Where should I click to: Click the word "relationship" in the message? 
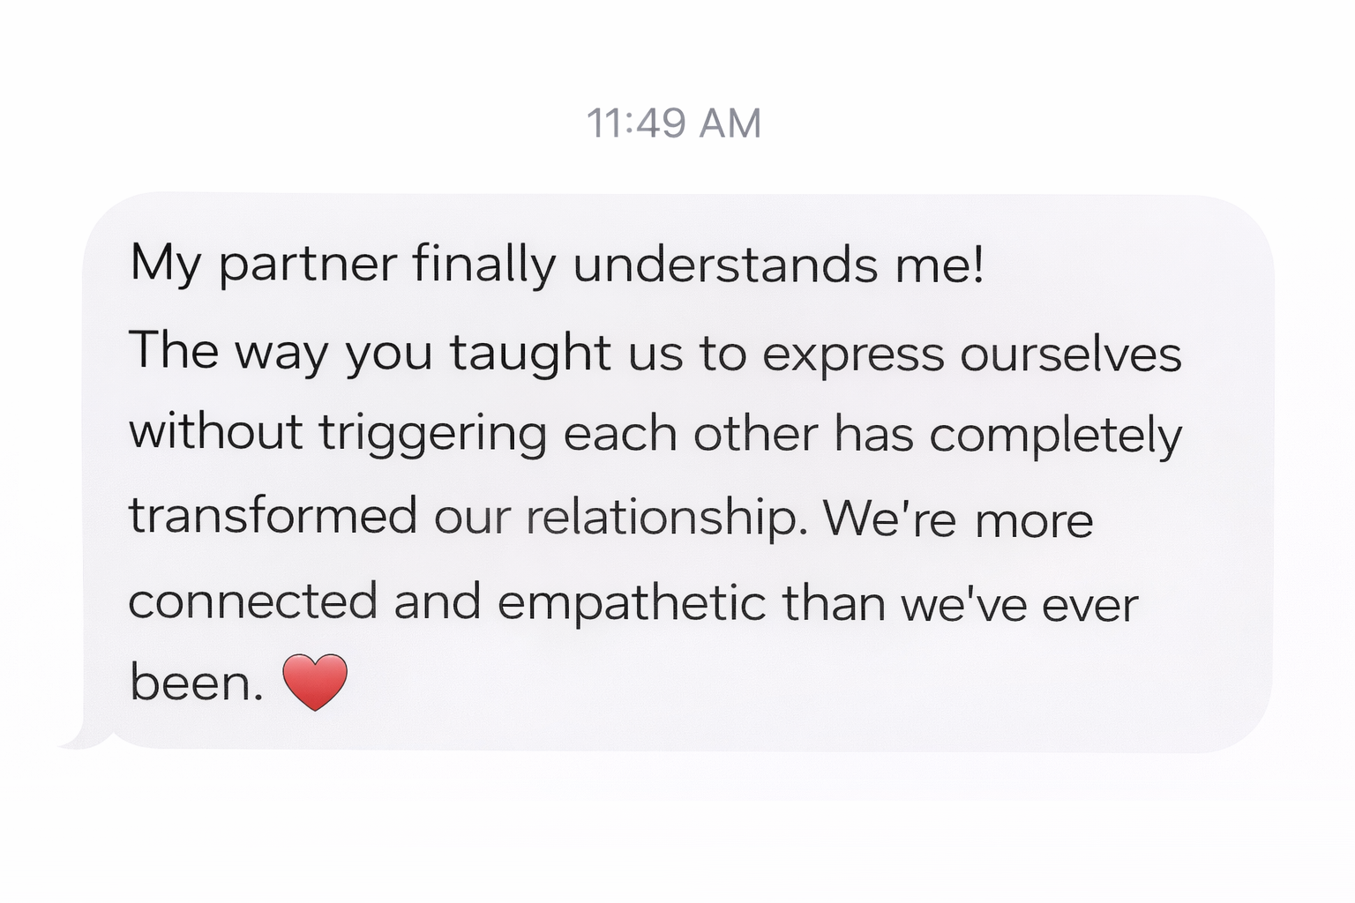665,518
